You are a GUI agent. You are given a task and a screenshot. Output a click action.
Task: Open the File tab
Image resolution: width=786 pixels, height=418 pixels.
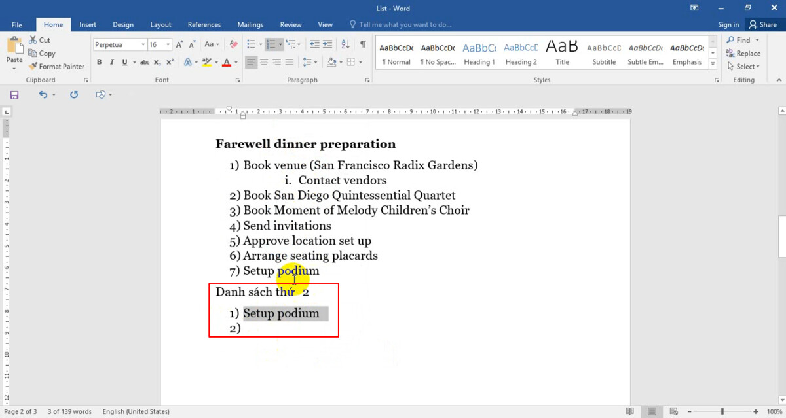point(17,25)
